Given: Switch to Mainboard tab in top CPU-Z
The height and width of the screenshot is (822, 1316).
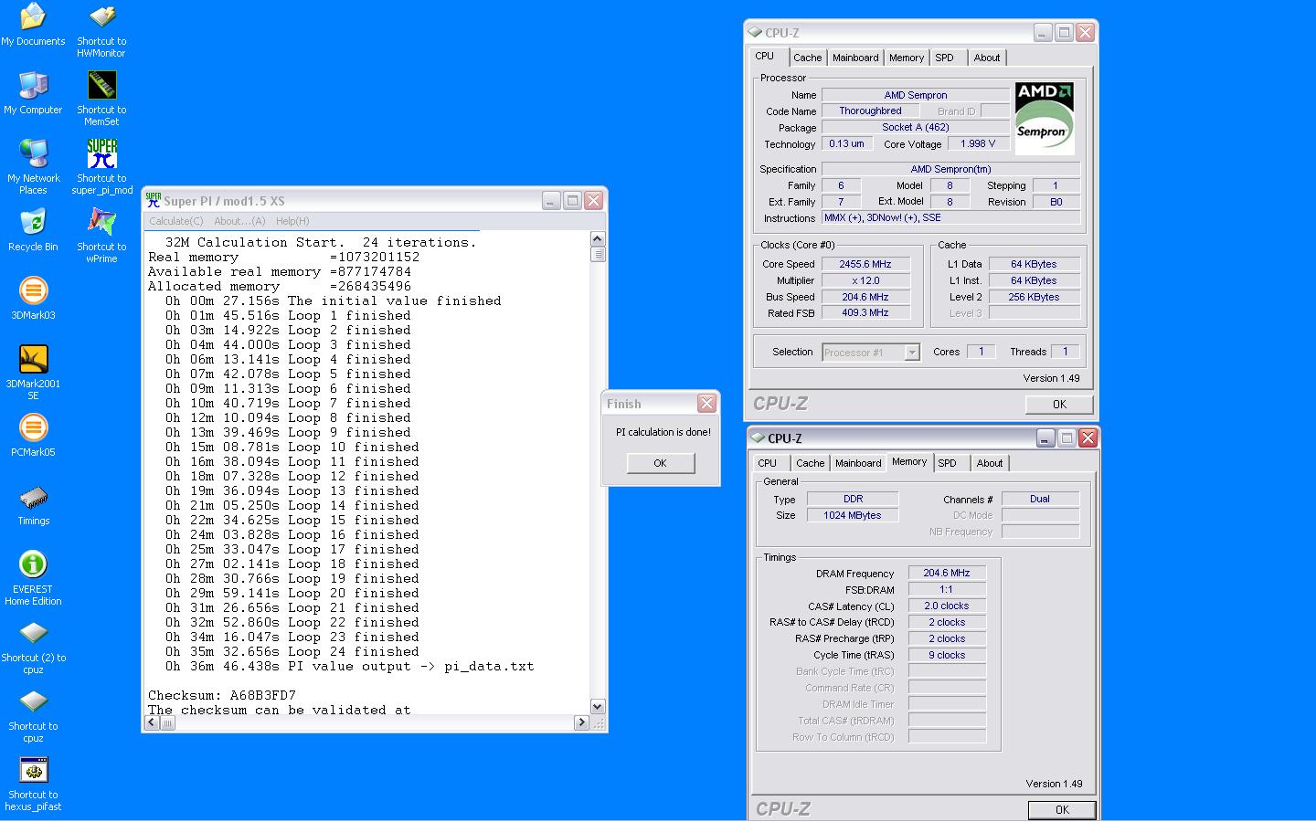Looking at the screenshot, I should click(855, 58).
